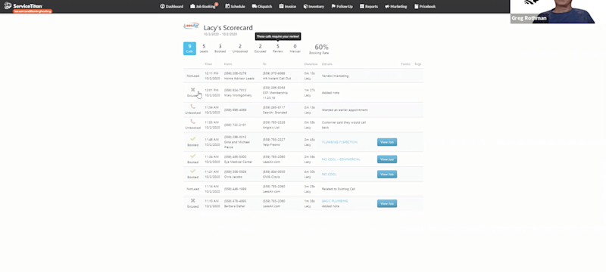Select the Mary Montgomery caller name
The image size is (606, 272).
[x=238, y=95]
